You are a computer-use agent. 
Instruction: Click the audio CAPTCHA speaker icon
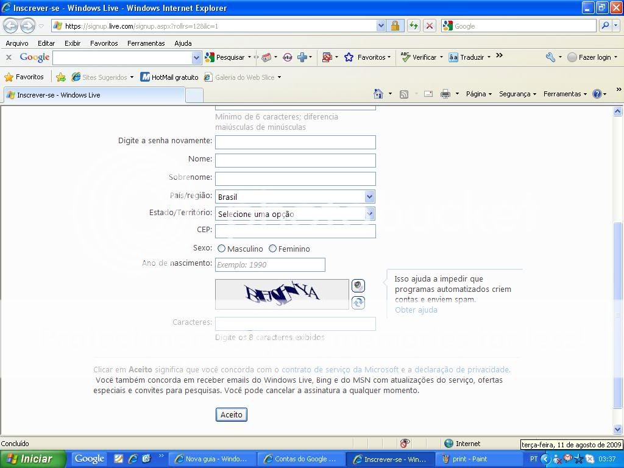(358, 285)
